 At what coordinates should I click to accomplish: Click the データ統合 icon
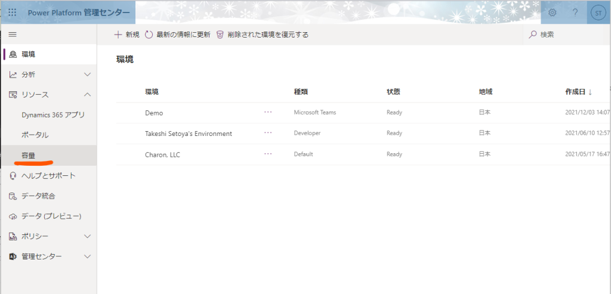tap(13, 196)
